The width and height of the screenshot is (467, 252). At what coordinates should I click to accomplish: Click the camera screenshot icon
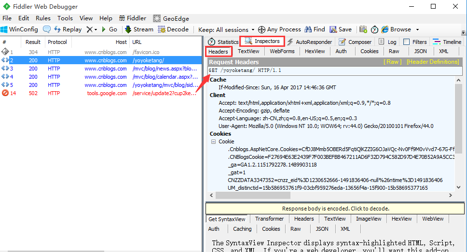(363, 29)
